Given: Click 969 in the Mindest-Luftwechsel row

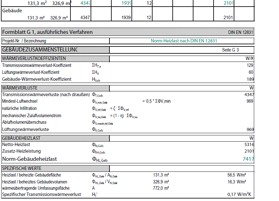Looking at the screenshot, I should [250, 101].
